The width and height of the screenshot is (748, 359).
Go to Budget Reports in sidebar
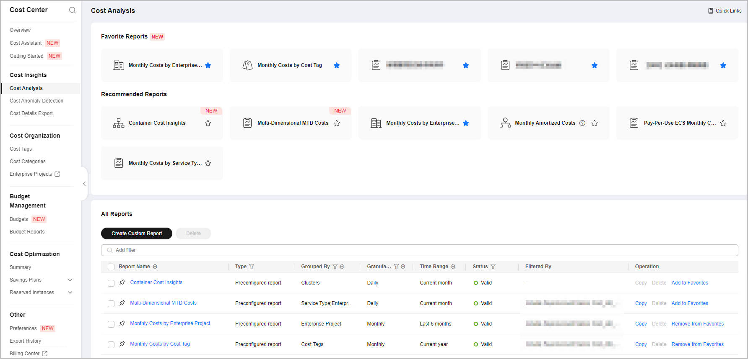pyautogui.click(x=27, y=232)
